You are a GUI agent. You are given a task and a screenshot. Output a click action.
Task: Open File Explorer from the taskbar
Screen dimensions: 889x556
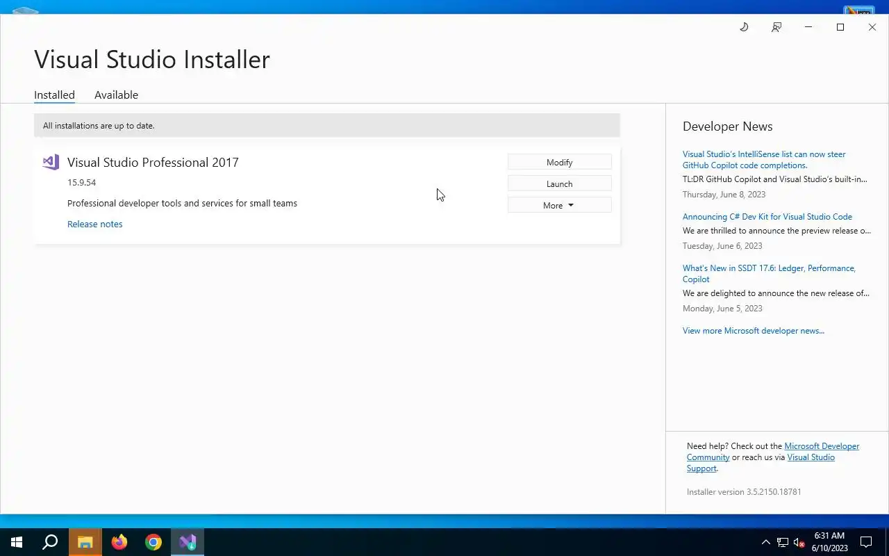tap(85, 542)
